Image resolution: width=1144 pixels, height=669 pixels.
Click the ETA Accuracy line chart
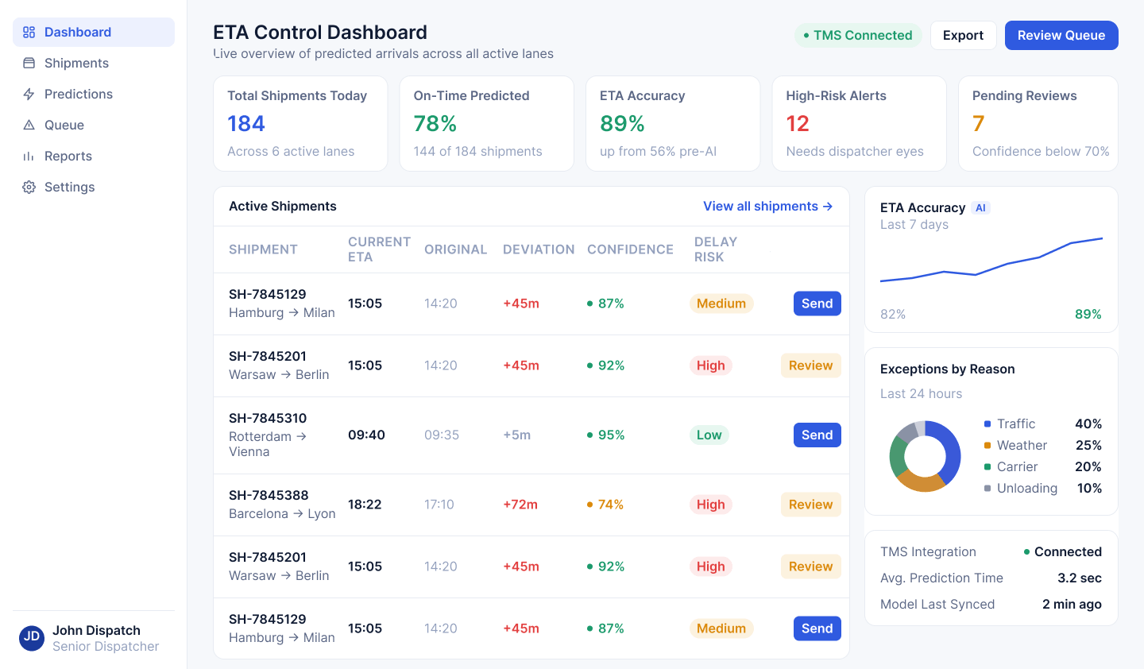click(x=991, y=260)
